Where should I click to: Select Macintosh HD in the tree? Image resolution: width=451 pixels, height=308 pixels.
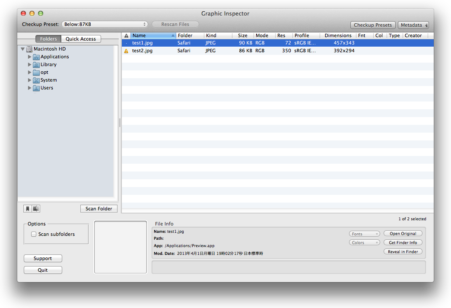click(50, 49)
